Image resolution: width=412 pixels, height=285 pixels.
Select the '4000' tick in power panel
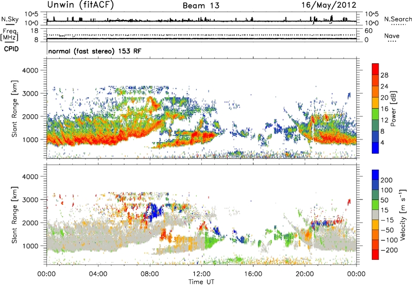point(30,70)
